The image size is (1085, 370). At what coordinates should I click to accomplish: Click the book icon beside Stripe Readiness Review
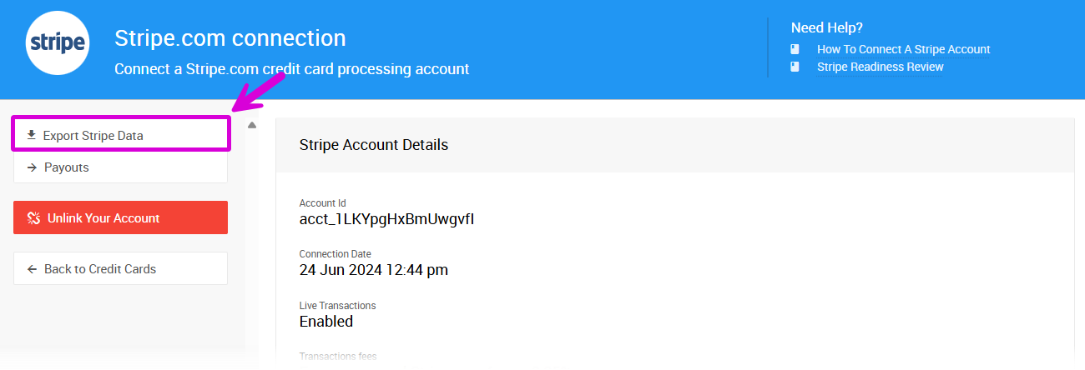coord(795,67)
